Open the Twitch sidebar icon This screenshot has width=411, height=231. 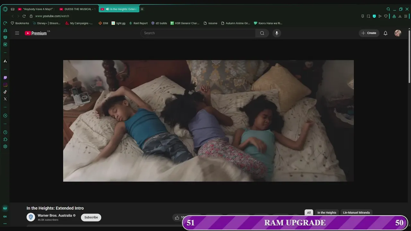click(5, 78)
